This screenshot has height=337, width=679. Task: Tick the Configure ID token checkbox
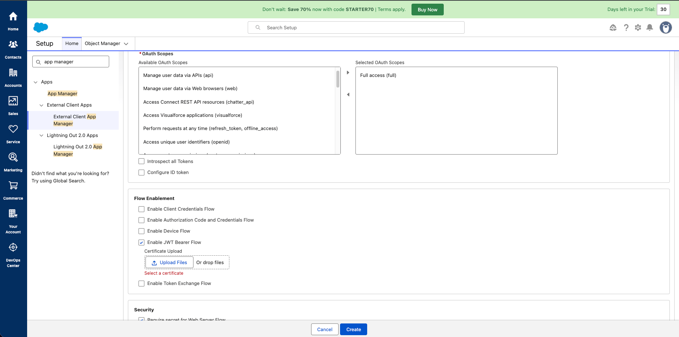141,173
